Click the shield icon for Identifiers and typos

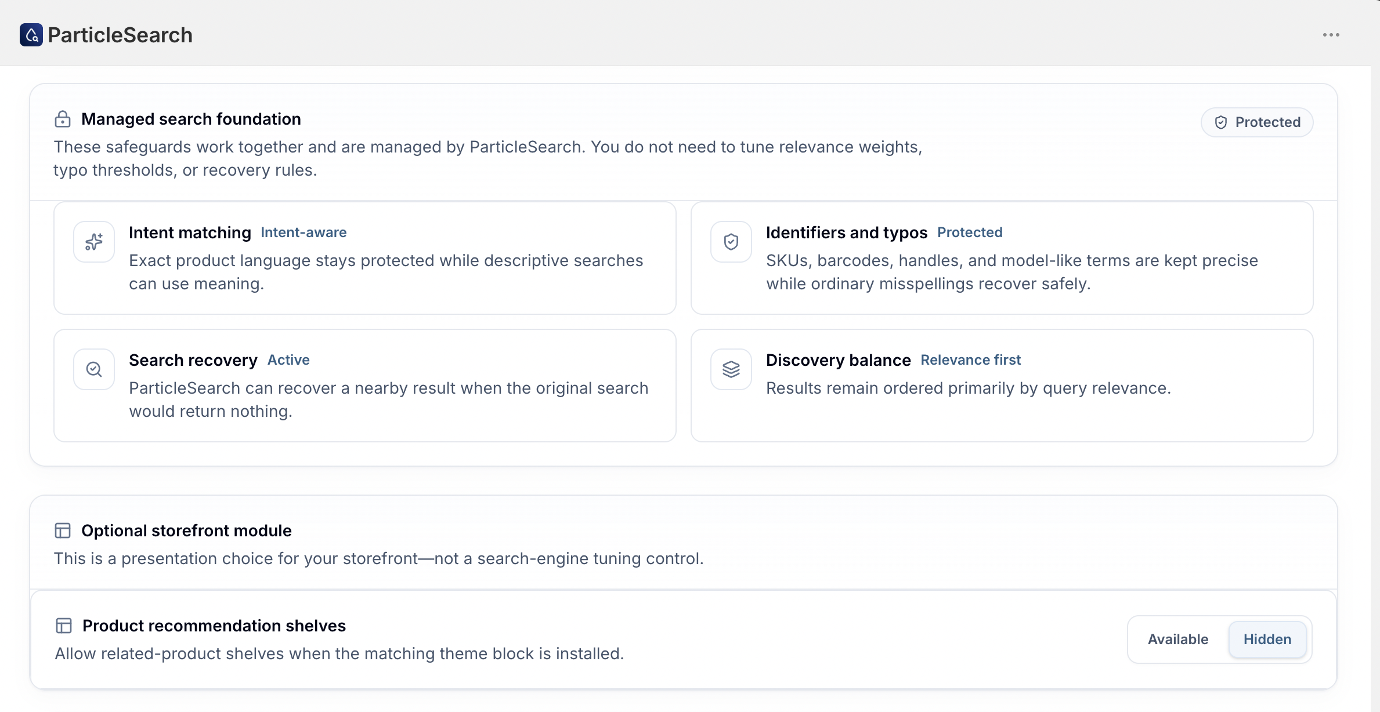coord(731,242)
